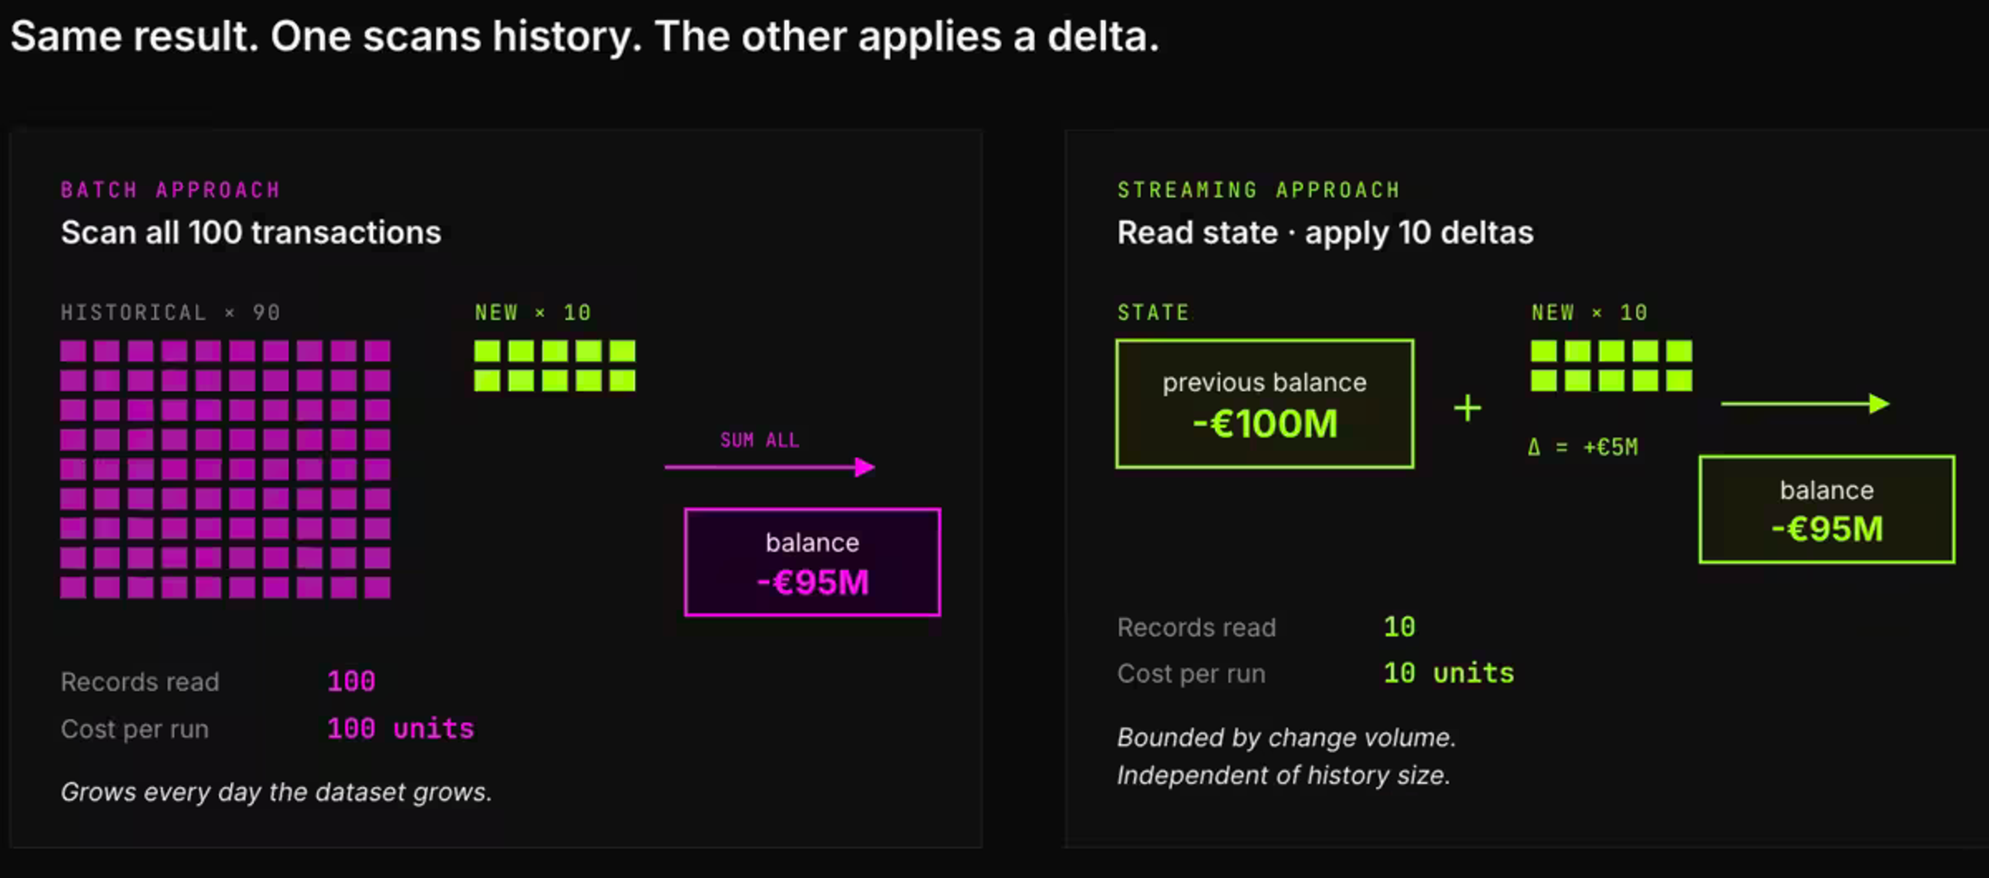Click the 'HISTORICAL × 90' label
Viewport: 1989px width, 878px height.
[x=170, y=313]
